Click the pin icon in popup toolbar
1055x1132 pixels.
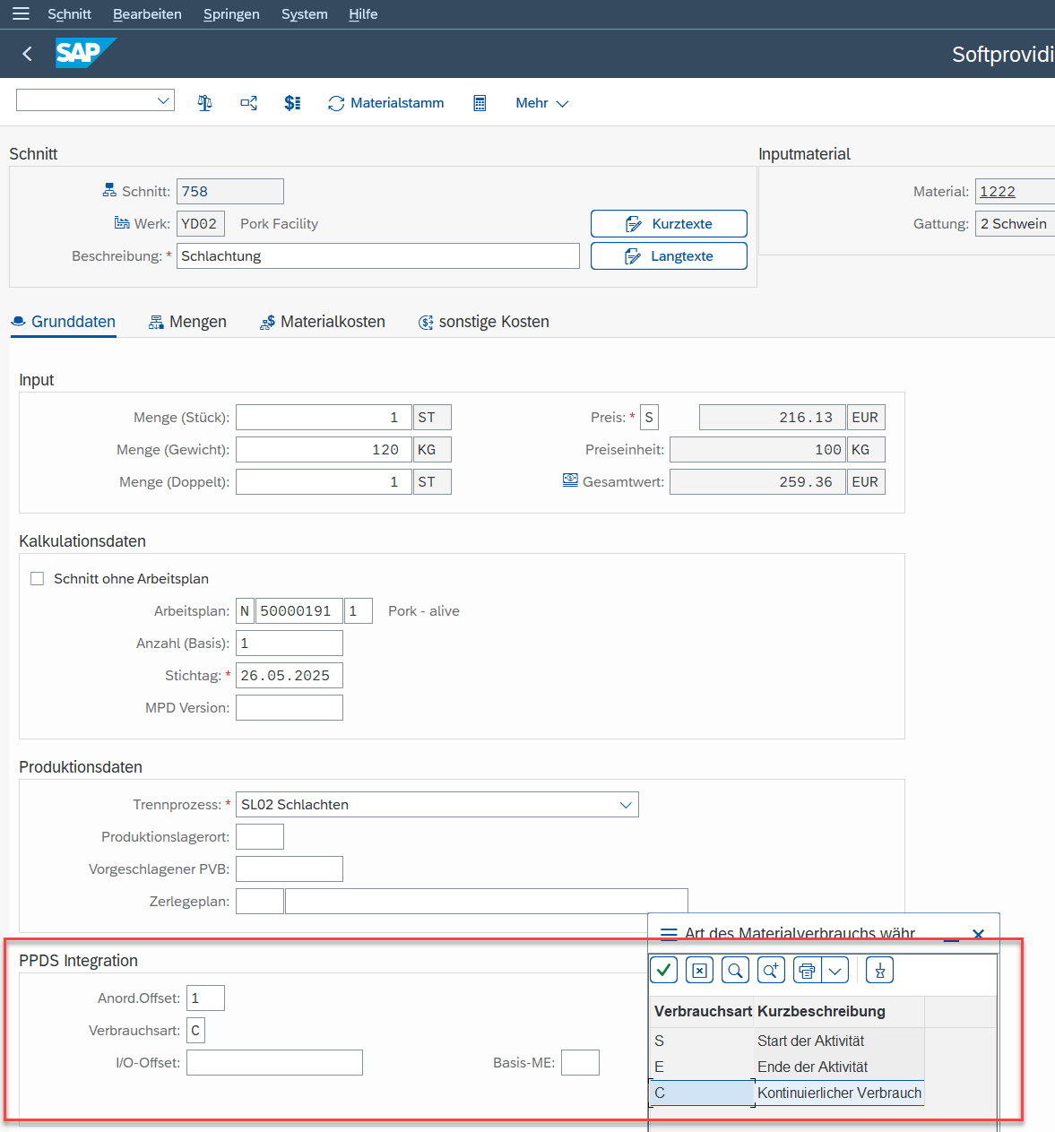click(879, 970)
